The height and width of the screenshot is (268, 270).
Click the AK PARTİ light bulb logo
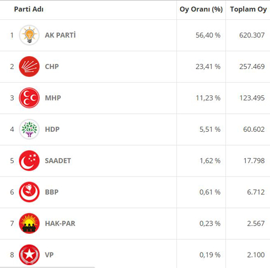point(29,35)
